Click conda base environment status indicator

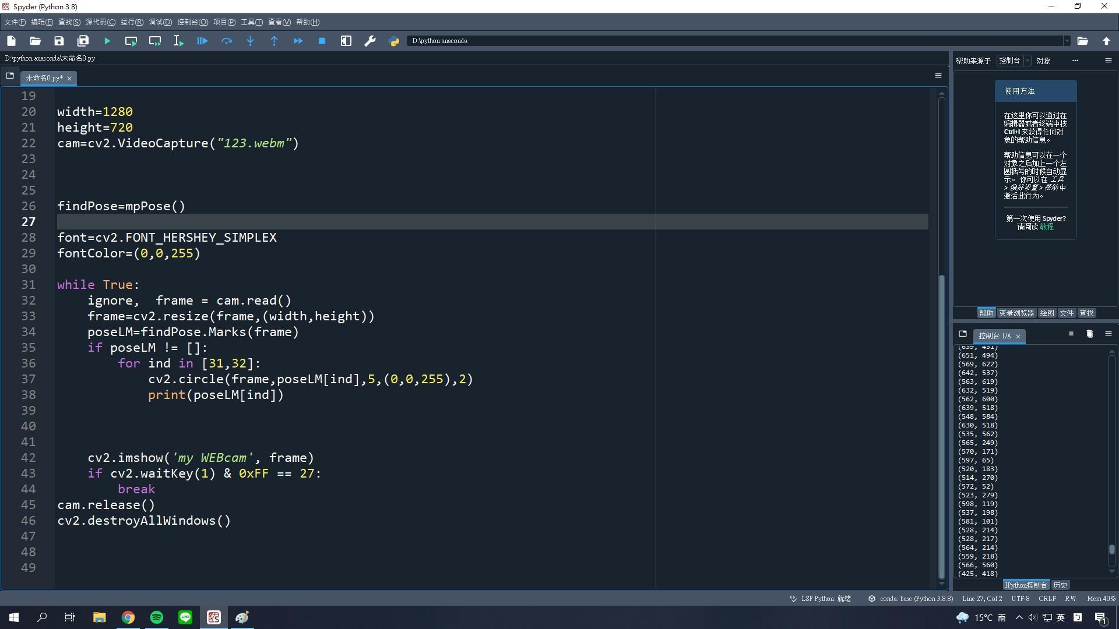pyautogui.click(x=911, y=599)
